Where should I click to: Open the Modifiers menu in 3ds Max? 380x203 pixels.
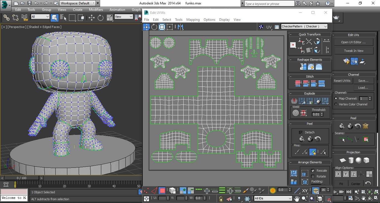tap(96, 9)
